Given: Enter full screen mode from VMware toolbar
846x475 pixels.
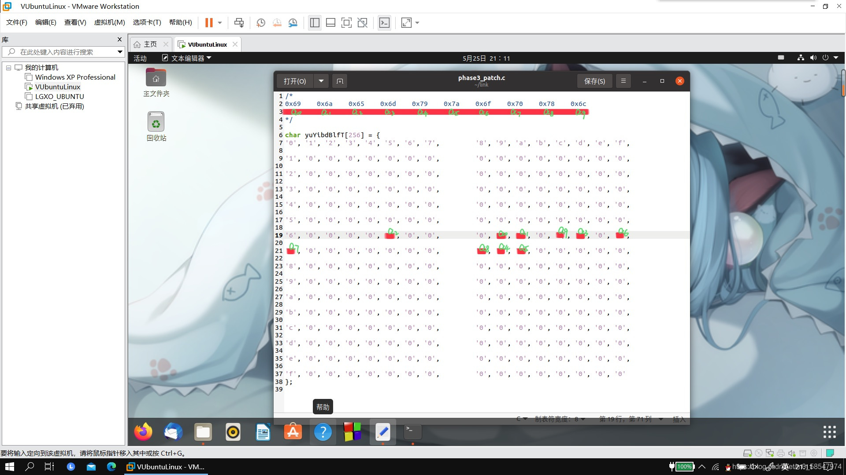Looking at the screenshot, I should 346,22.
